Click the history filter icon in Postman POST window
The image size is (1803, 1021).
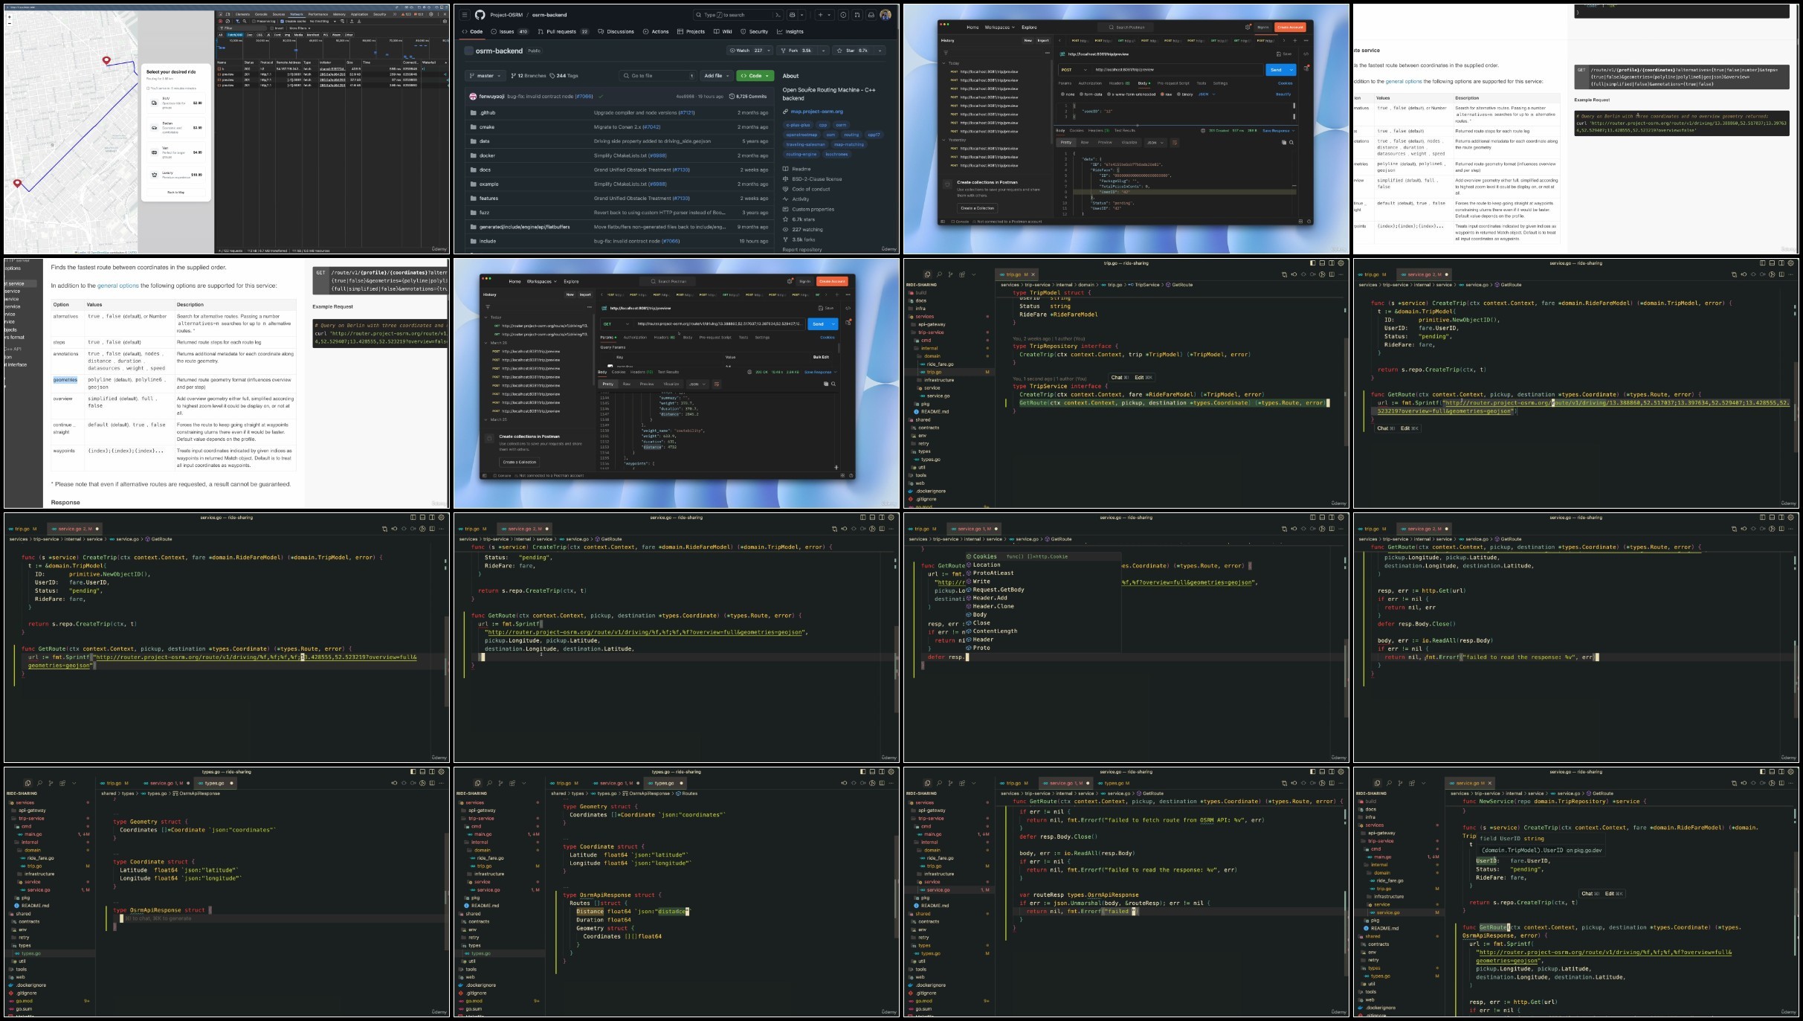click(x=946, y=53)
